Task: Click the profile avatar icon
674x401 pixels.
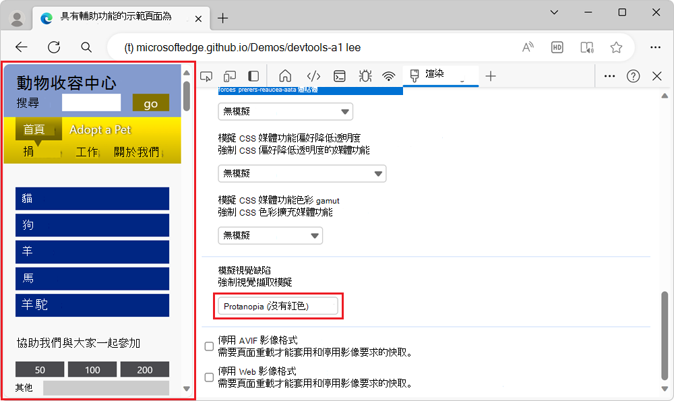Action: tap(18, 18)
